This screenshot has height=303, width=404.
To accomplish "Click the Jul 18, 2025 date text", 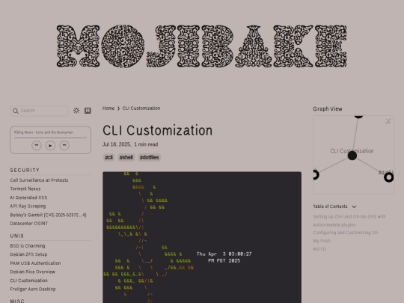I will coord(117,144).
